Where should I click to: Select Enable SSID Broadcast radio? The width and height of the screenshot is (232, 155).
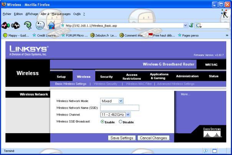pyautogui.click(x=103, y=122)
